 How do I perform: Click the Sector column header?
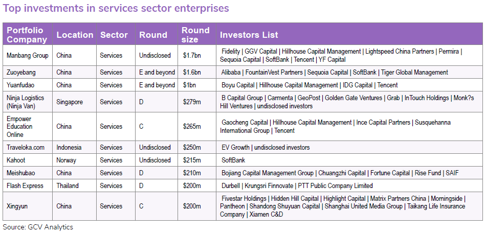pyautogui.click(x=114, y=35)
